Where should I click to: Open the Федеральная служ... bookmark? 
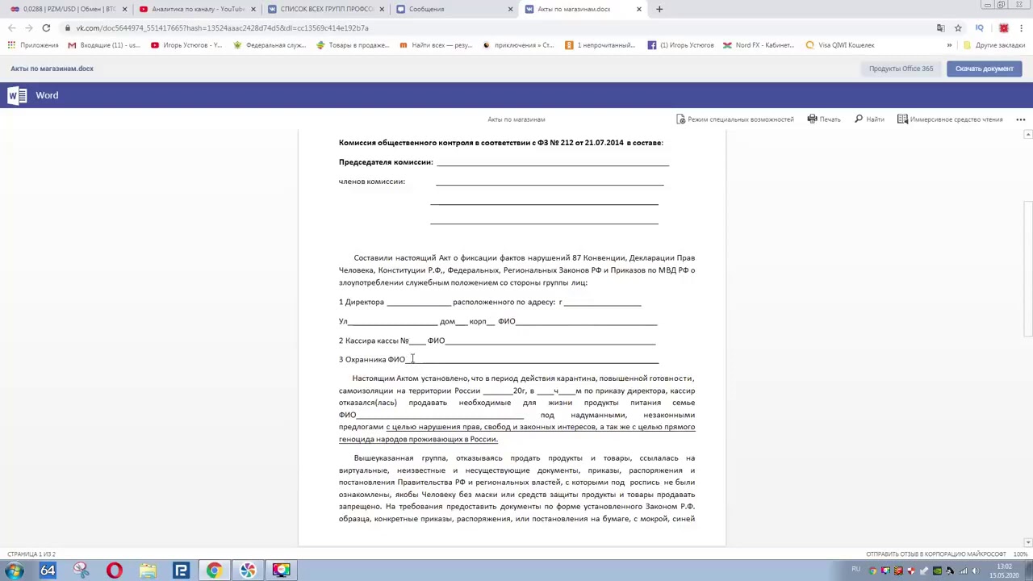270,45
